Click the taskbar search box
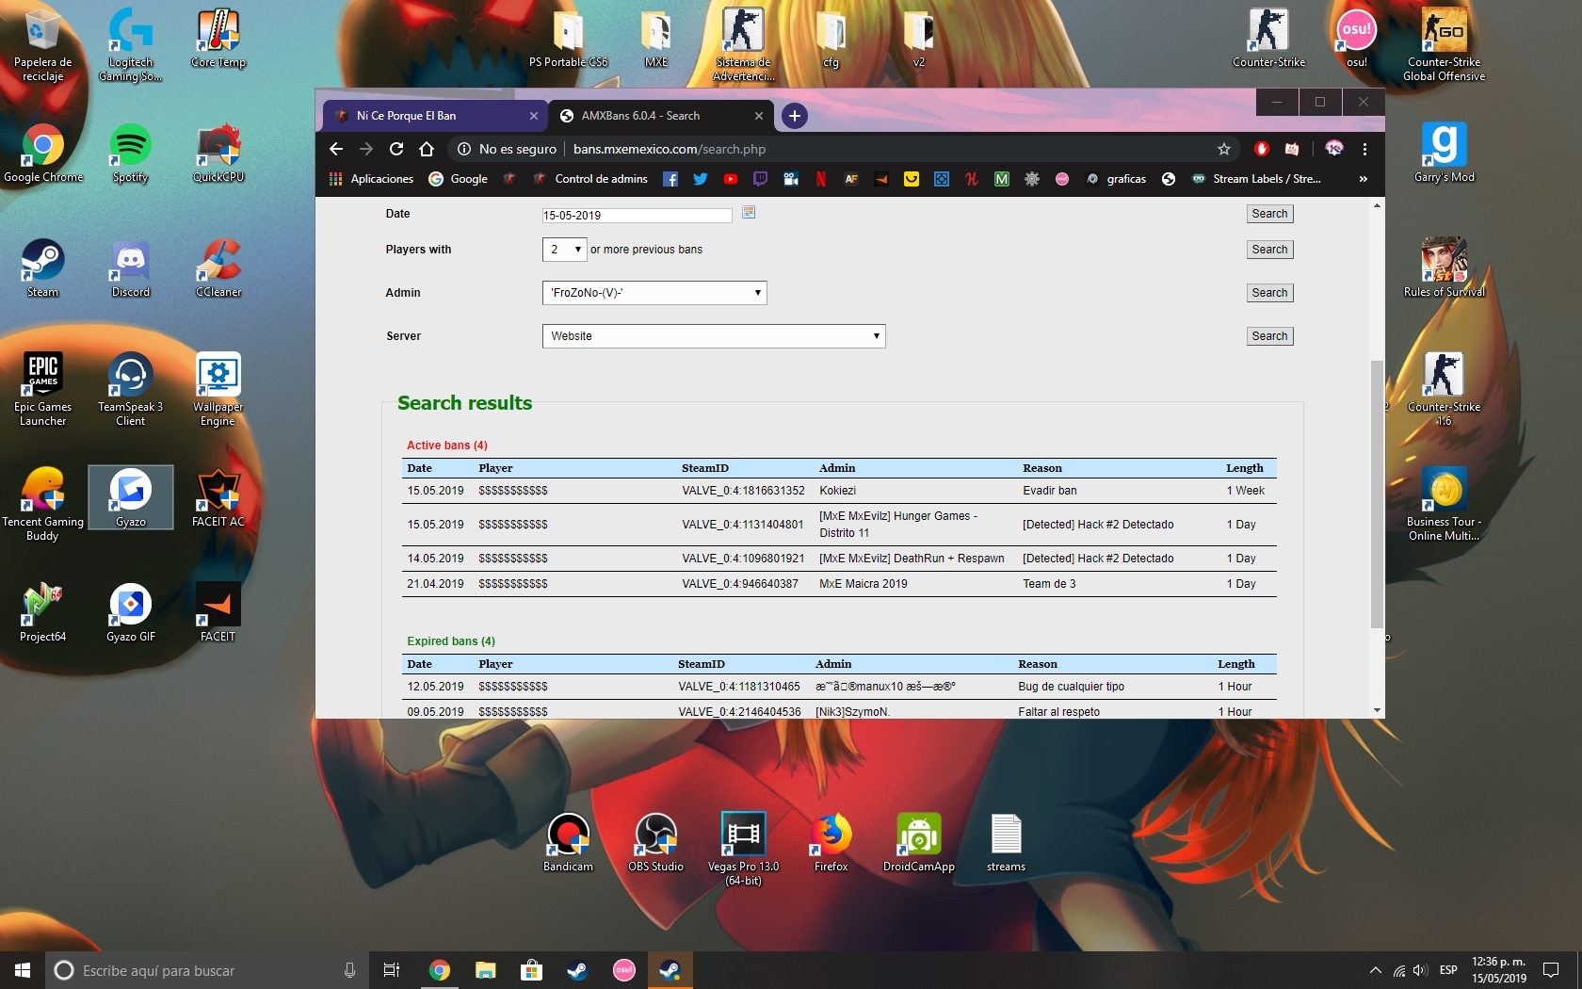Screen dimensions: 1582x989 coord(206,970)
